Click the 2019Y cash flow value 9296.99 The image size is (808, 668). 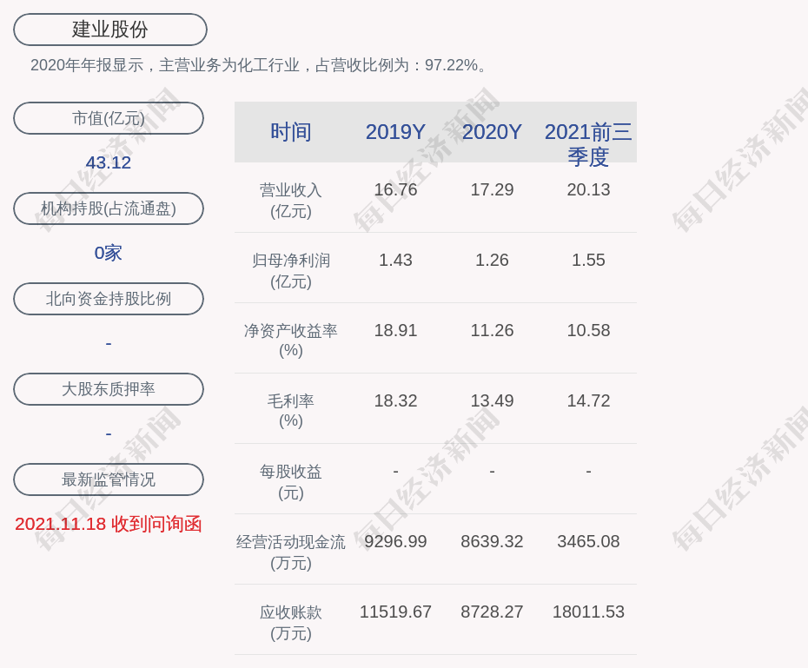coord(395,541)
